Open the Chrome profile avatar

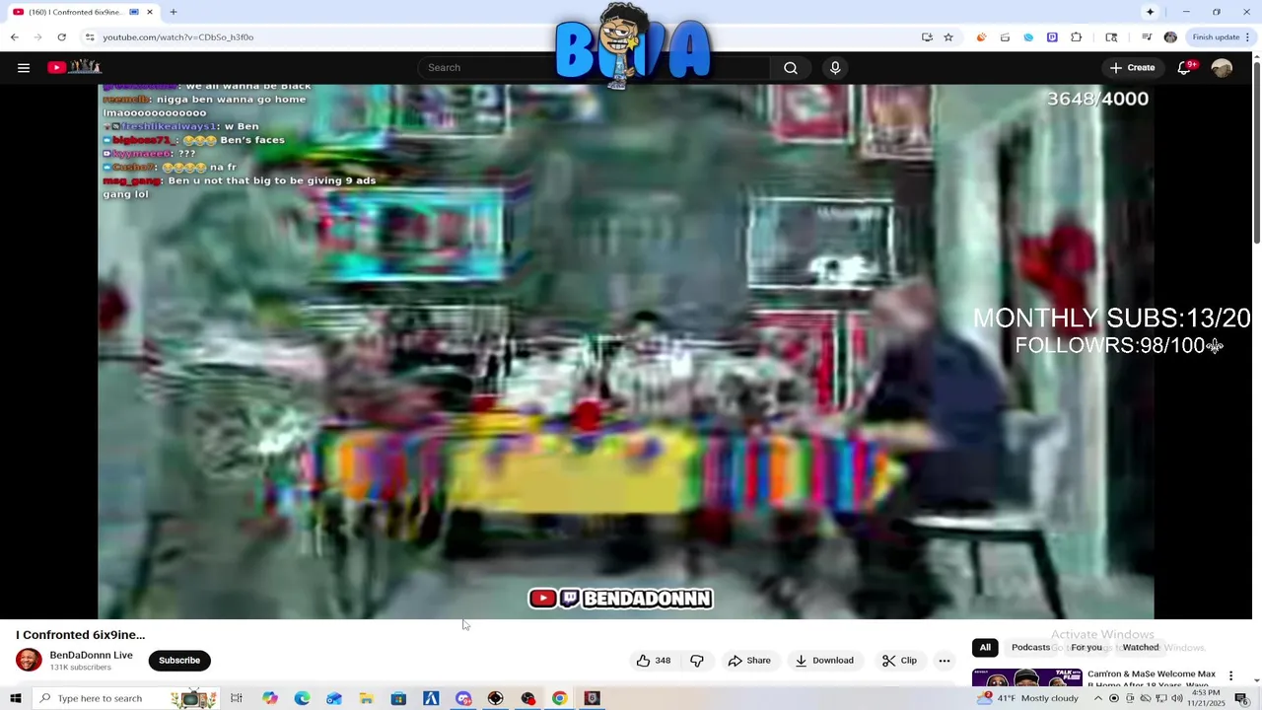(x=1170, y=37)
